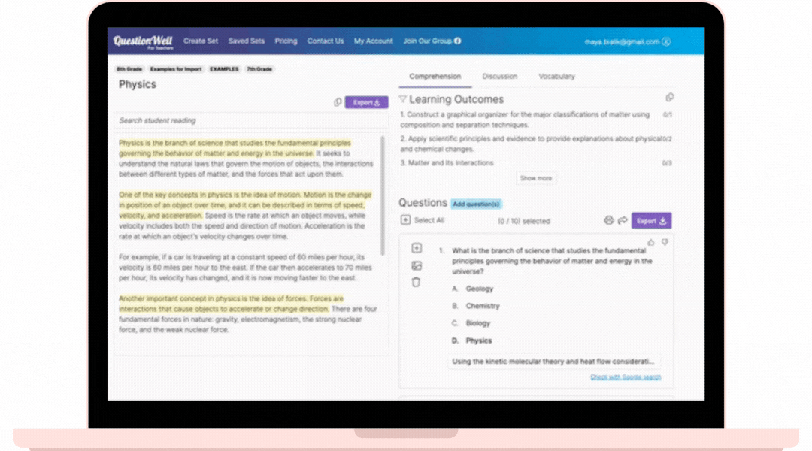Copy the Learning Outcomes list

point(670,98)
